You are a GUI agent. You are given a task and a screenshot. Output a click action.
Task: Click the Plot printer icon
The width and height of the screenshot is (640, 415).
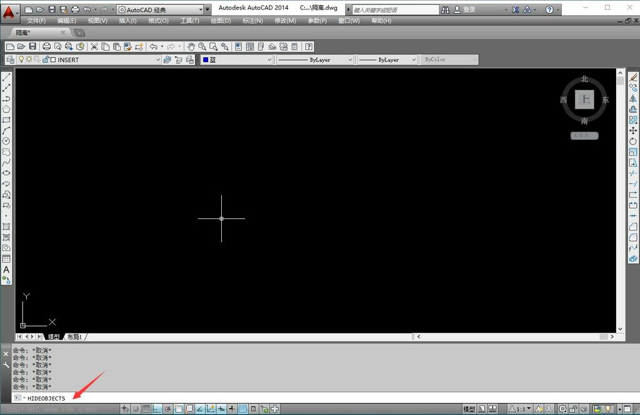click(46, 46)
